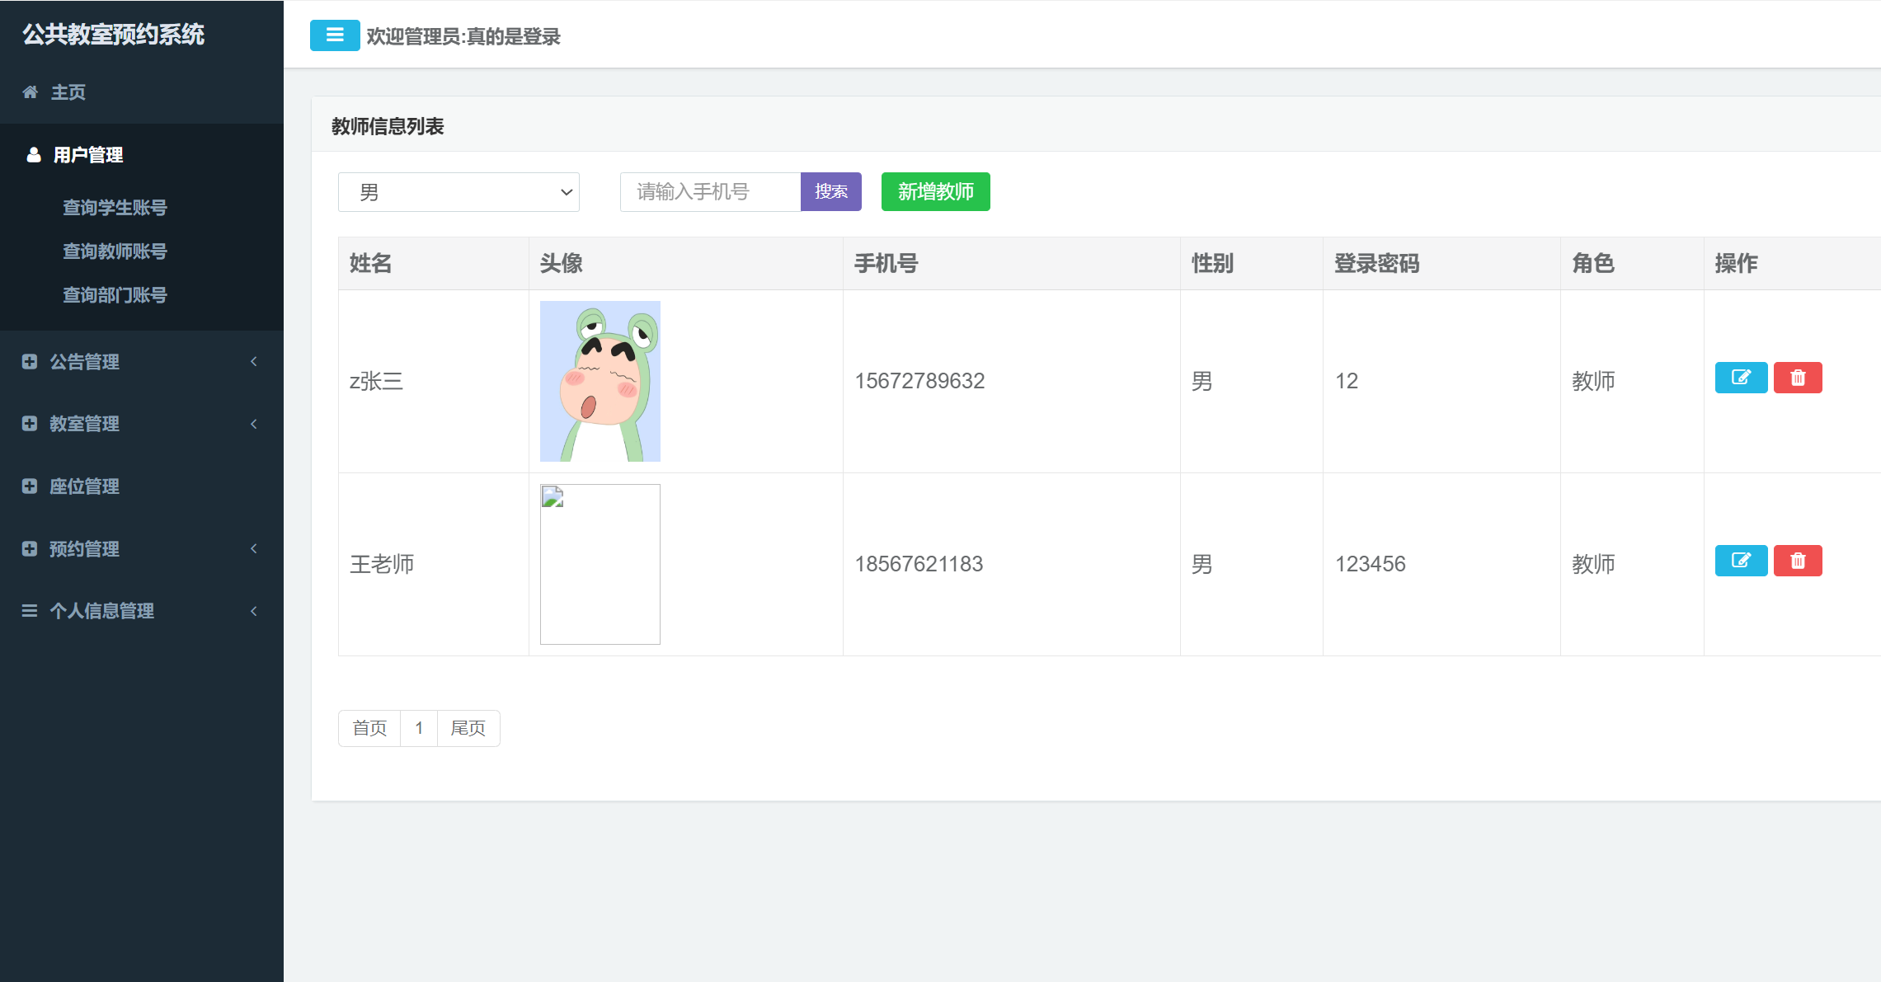Click the 搜索 button
The image size is (1881, 982).
point(830,191)
